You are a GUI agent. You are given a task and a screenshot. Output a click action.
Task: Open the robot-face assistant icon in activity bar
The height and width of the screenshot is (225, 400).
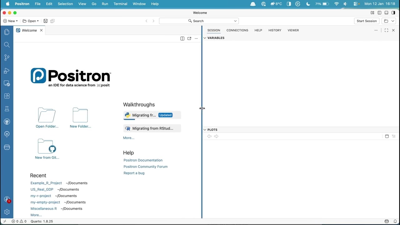pos(7,147)
